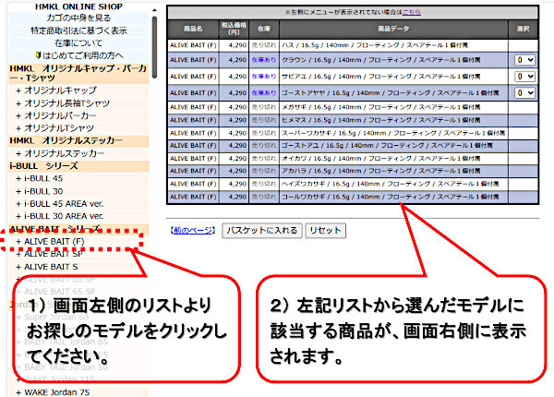Select オリジナルパーカー in the sidebar
This screenshot has height=397, width=554.
60,115
